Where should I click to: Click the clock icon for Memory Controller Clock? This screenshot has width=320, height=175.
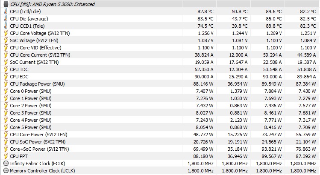click(5, 171)
